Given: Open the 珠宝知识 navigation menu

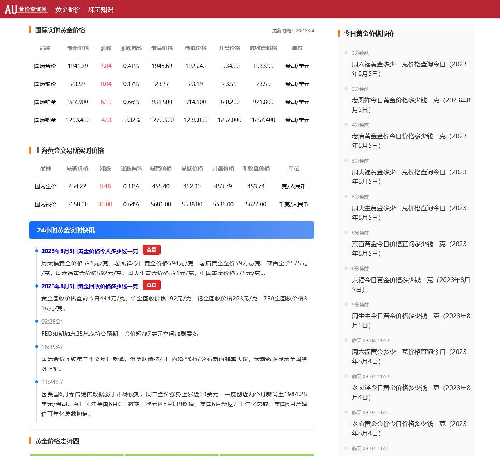Looking at the screenshot, I should [x=100, y=9].
